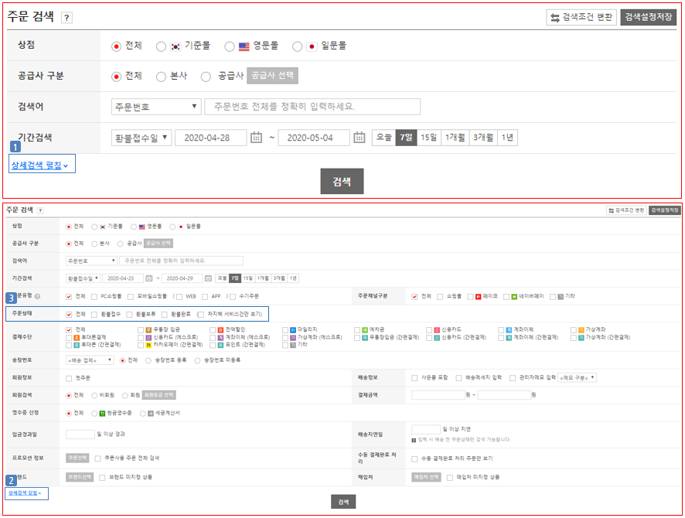Collapse the 상세검색 닫힘 detailed search

25,492
